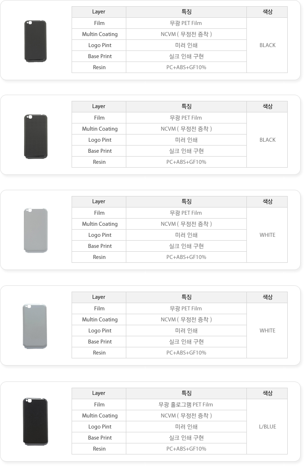Click the L/BLUE color cell

267,427
